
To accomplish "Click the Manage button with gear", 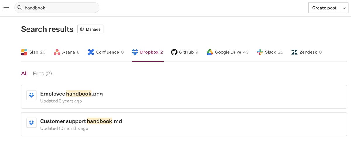I will point(90,29).
